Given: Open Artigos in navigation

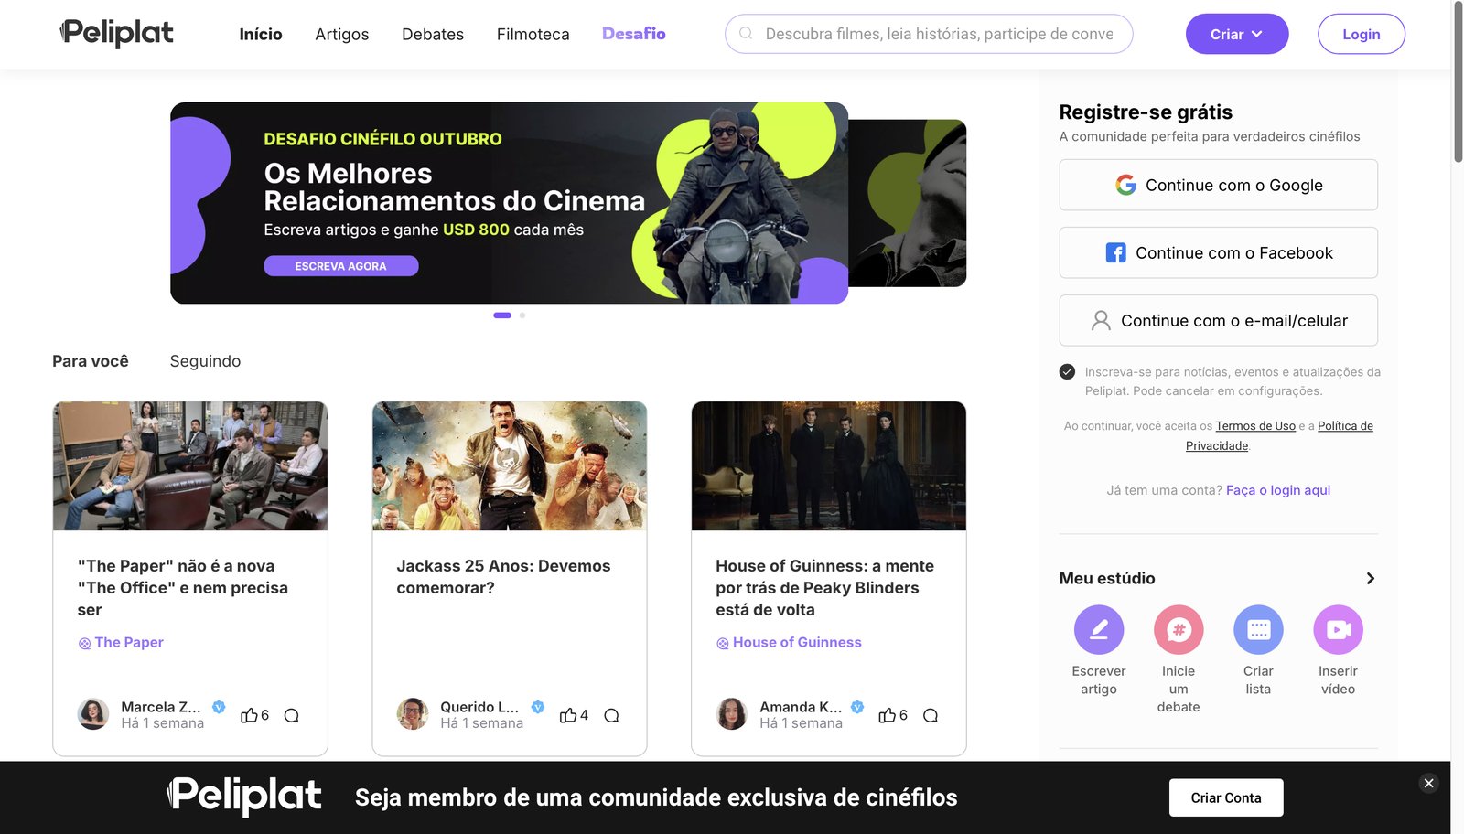Looking at the screenshot, I should click(342, 34).
